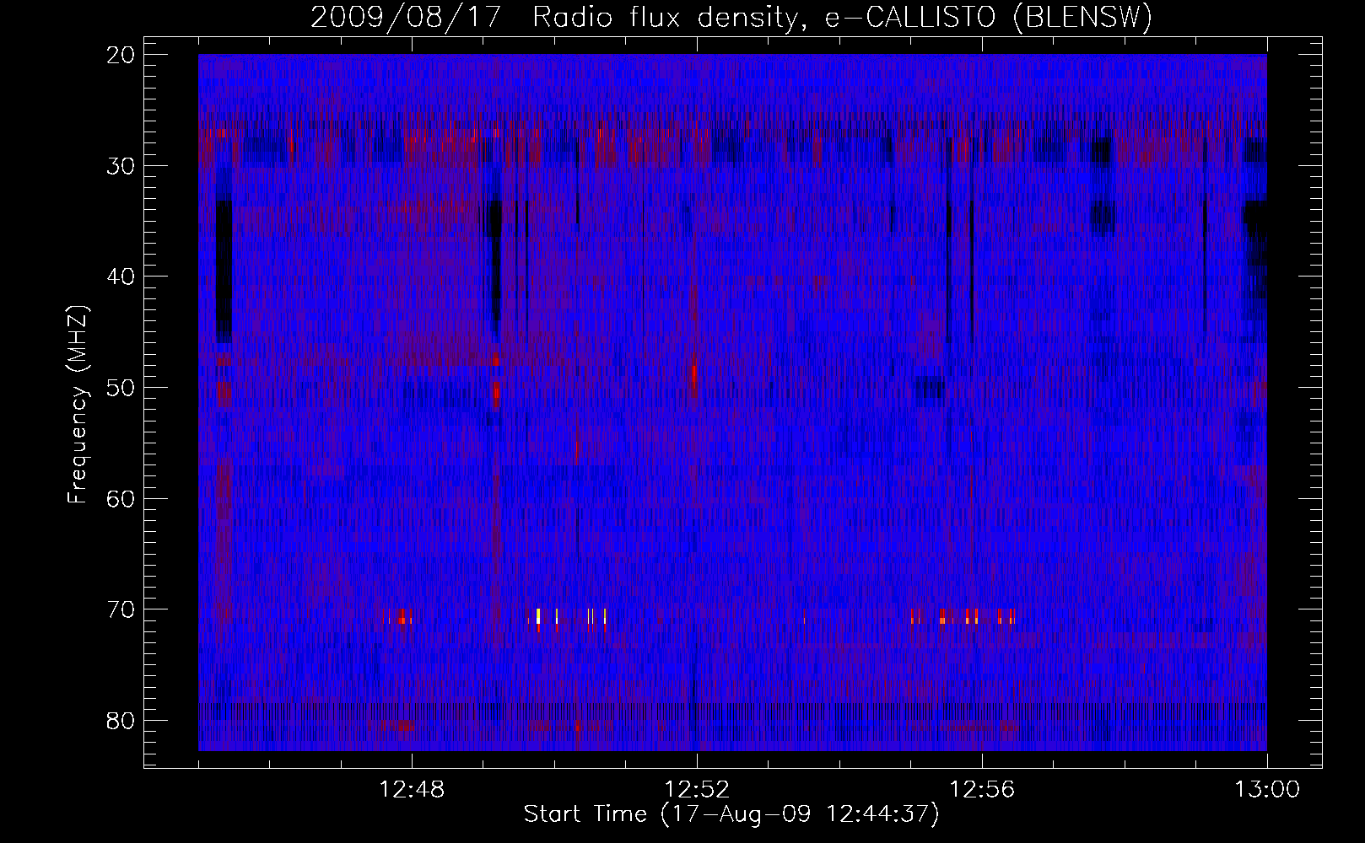1365x843 pixels.
Task: Select the 60 frequency tick label
Action: 121,499
